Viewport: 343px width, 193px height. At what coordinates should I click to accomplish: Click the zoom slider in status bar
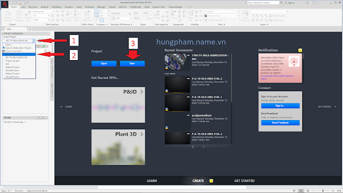(323, 191)
